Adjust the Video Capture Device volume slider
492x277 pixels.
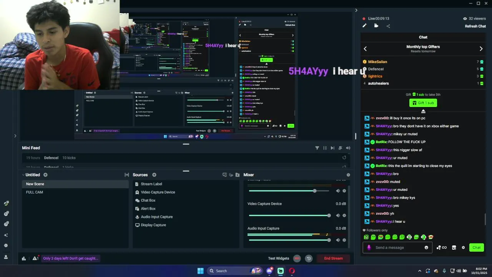(289, 215)
